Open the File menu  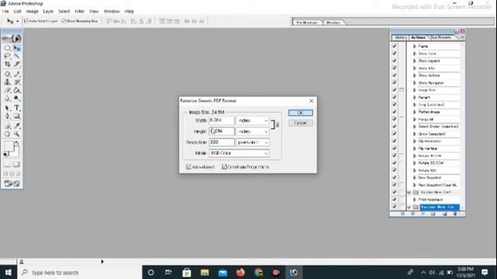pos(5,12)
